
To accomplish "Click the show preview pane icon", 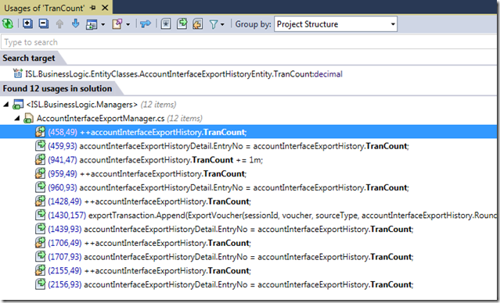I will 92,24.
